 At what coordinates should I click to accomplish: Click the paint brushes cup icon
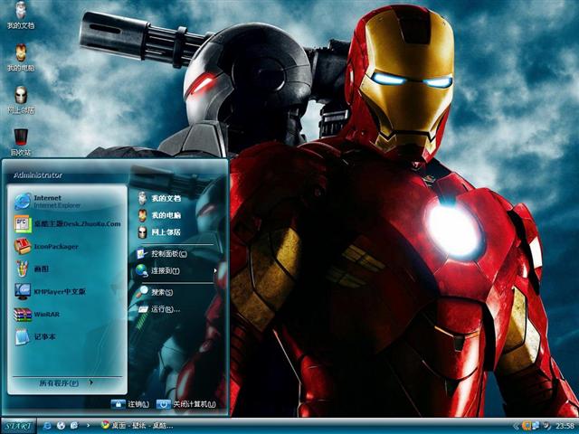[x=23, y=269]
